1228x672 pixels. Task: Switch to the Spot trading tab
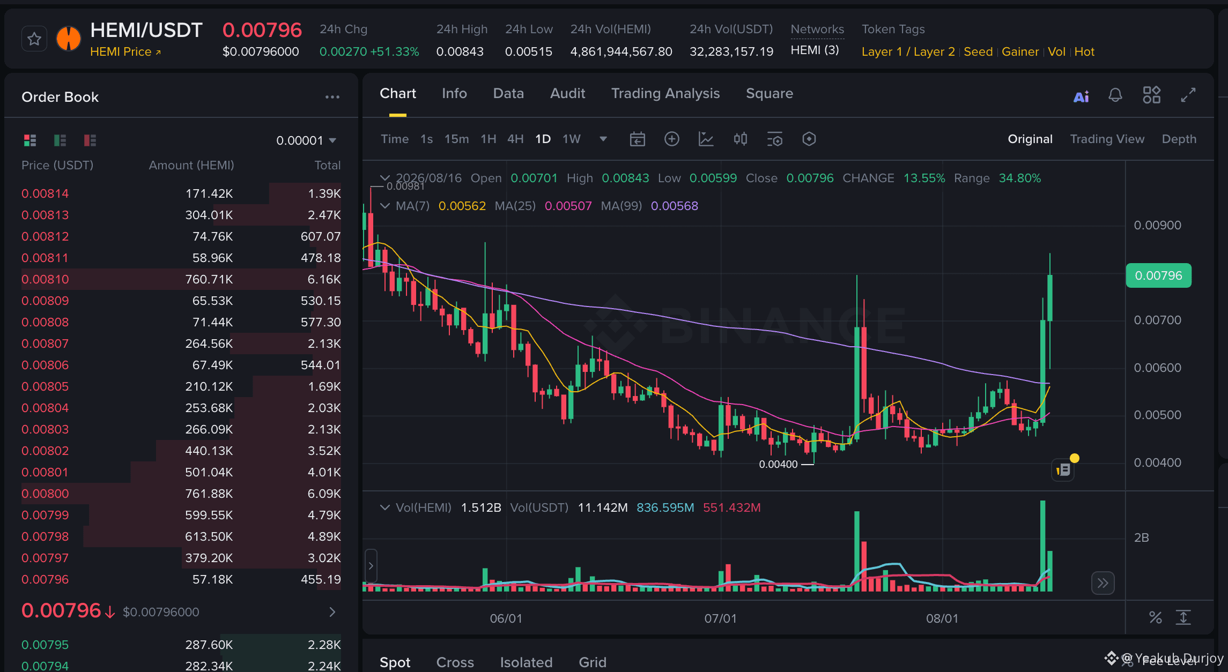(x=395, y=662)
